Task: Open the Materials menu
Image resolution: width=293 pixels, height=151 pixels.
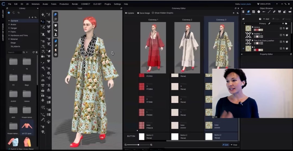Action: coord(35,4)
